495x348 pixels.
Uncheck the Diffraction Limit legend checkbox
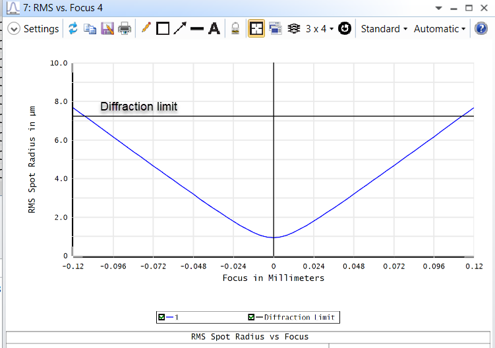pos(251,317)
